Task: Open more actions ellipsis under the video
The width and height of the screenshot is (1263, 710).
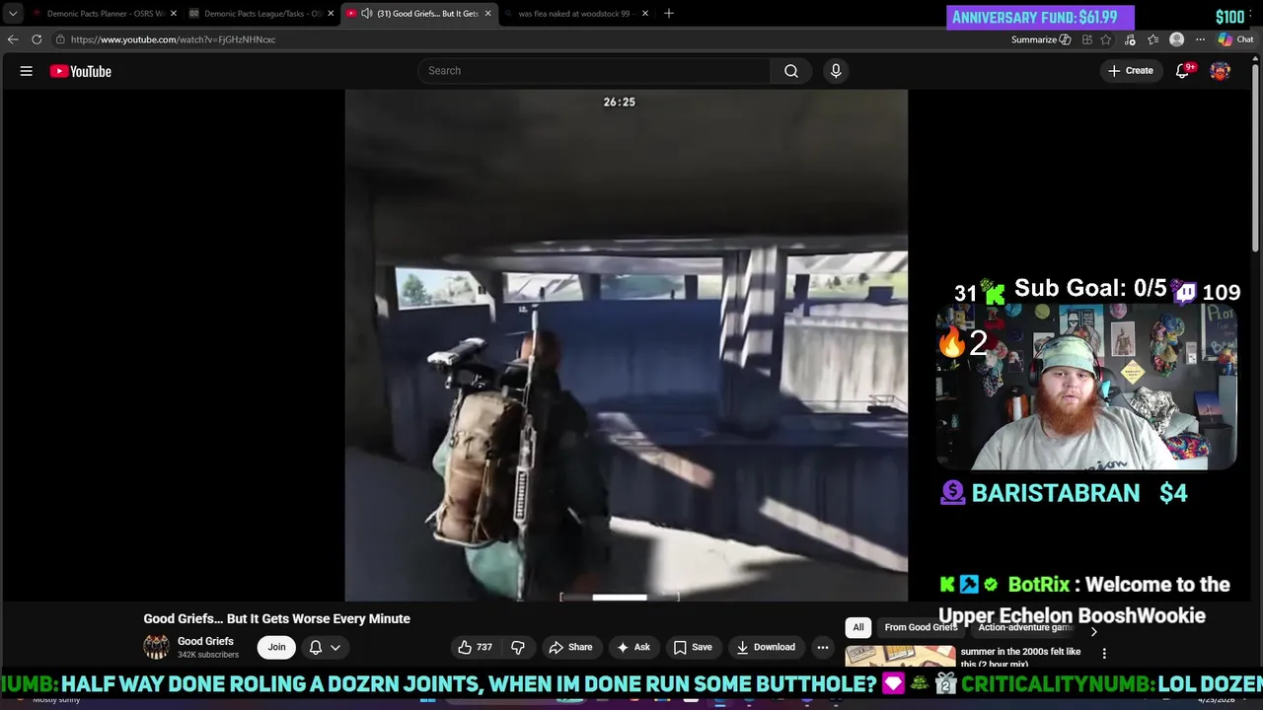Action: [823, 647]
